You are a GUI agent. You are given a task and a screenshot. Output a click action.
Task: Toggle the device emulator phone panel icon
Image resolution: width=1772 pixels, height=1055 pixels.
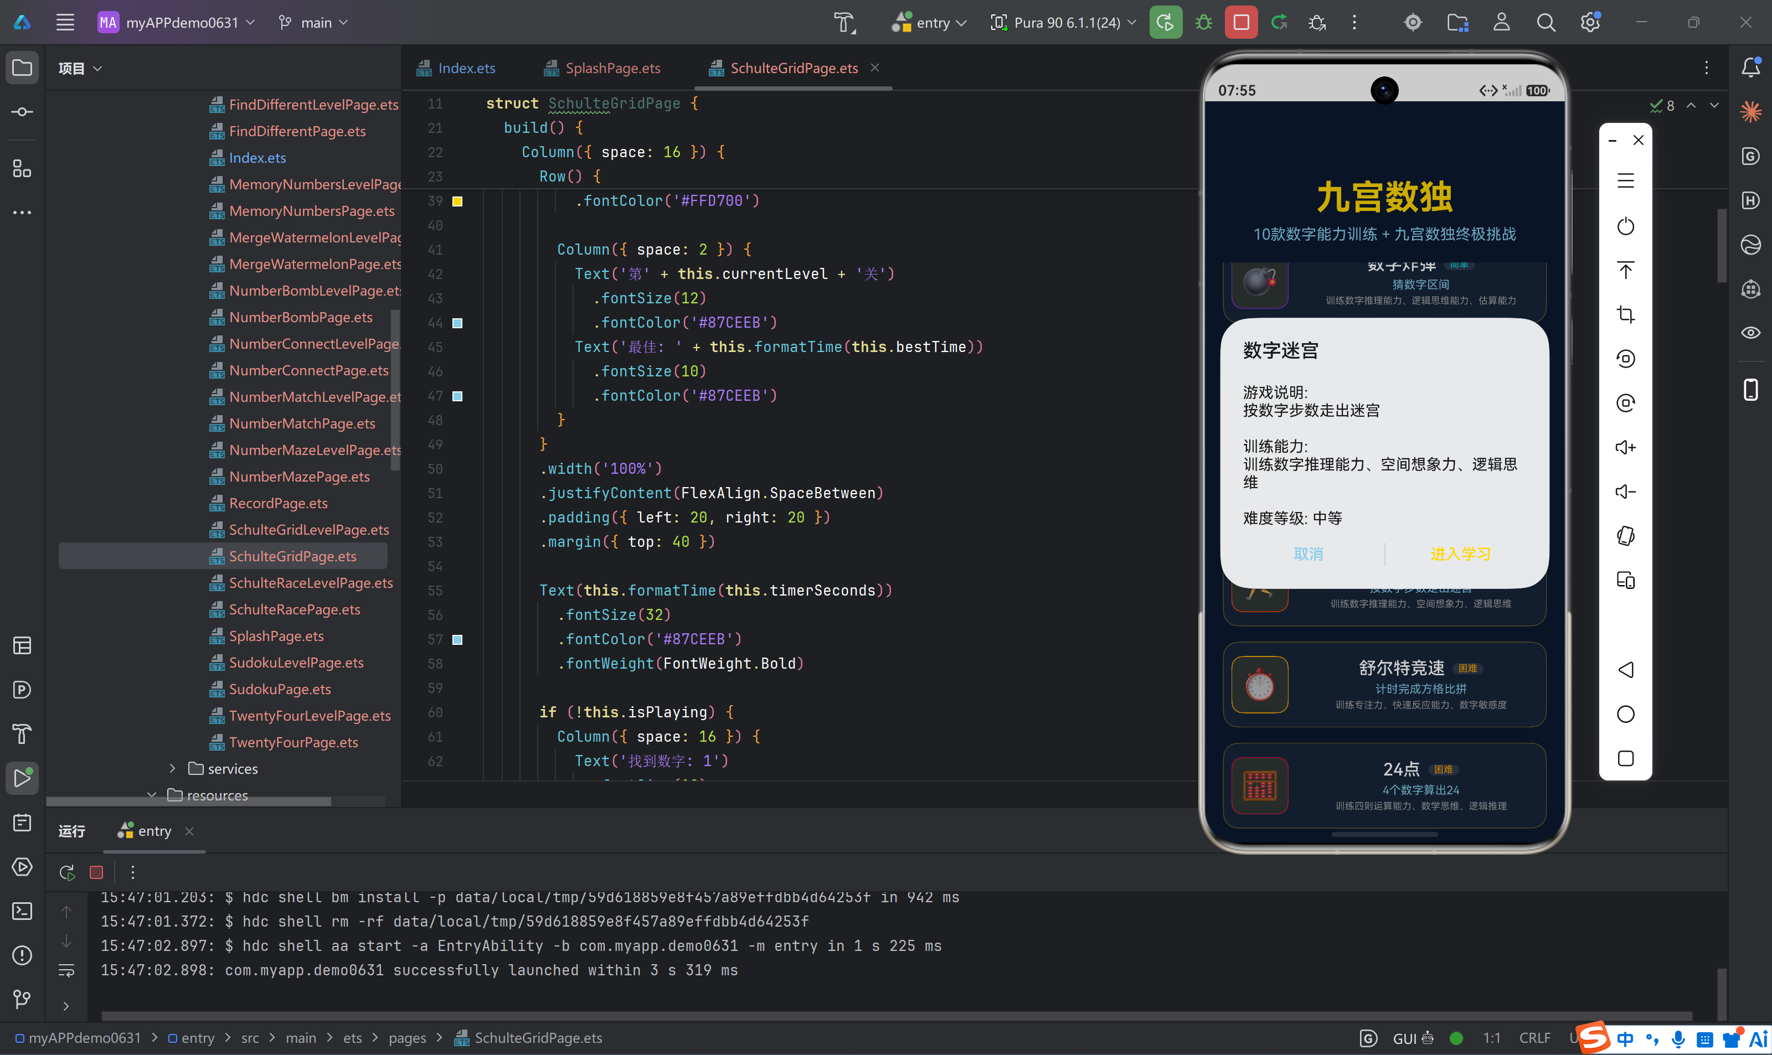1750,390
